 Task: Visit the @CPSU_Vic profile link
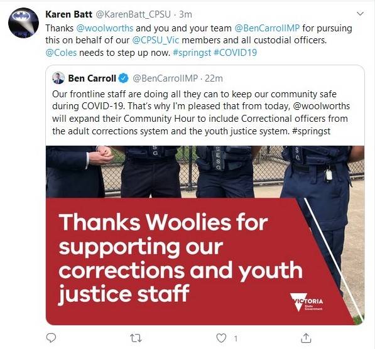155,40
